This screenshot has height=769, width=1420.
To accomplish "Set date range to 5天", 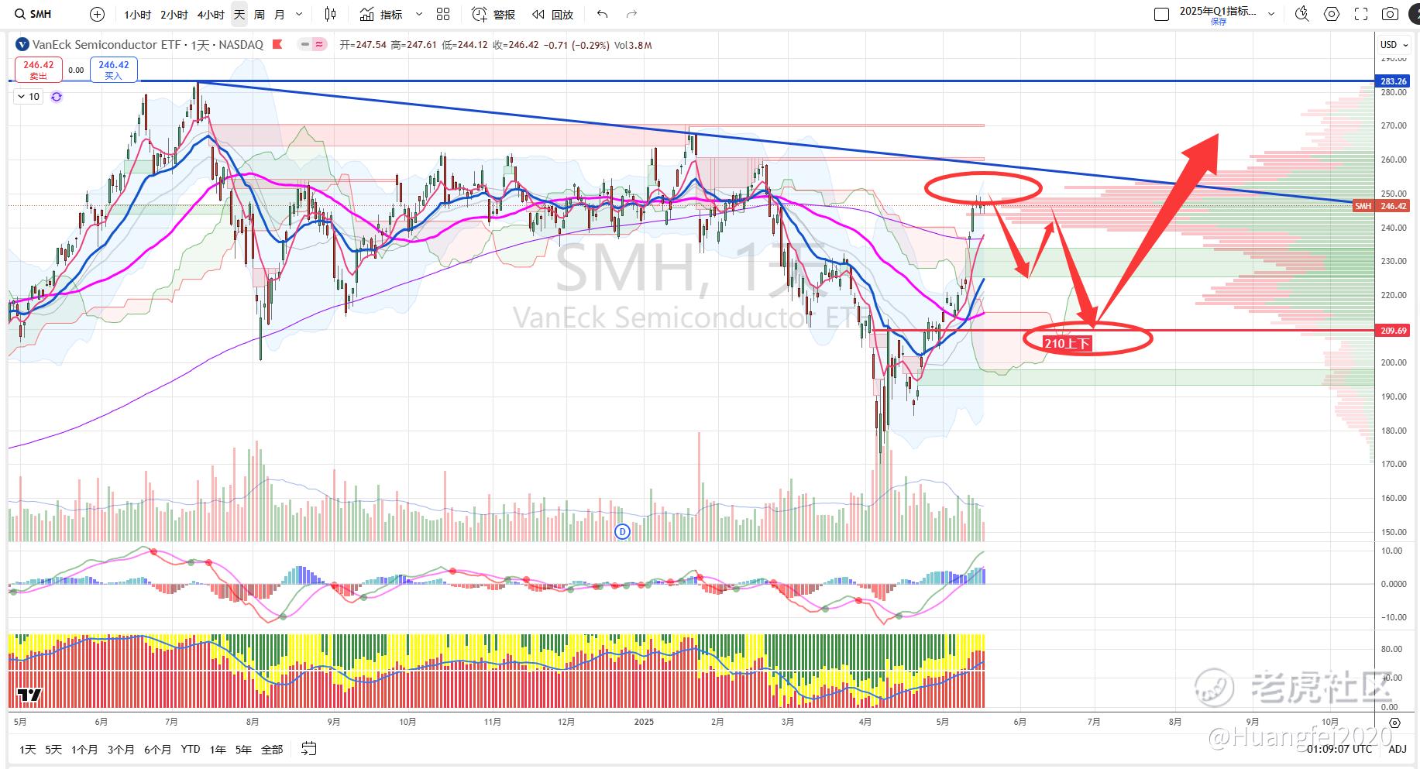I will tap(53, 750).
